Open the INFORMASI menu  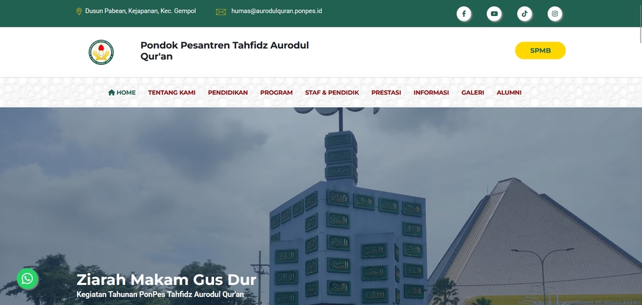pyautogui.click(x=431, y=93)
